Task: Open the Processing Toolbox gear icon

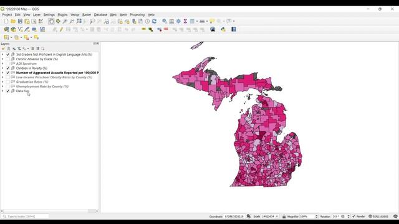Action: click(178, 21)
